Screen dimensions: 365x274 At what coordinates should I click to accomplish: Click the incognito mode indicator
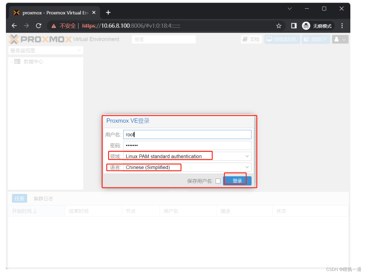tap(318, 26)
